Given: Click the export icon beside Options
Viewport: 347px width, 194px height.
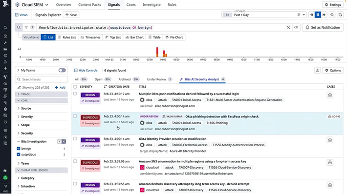Looking at the screenshot, I should 318,70.
